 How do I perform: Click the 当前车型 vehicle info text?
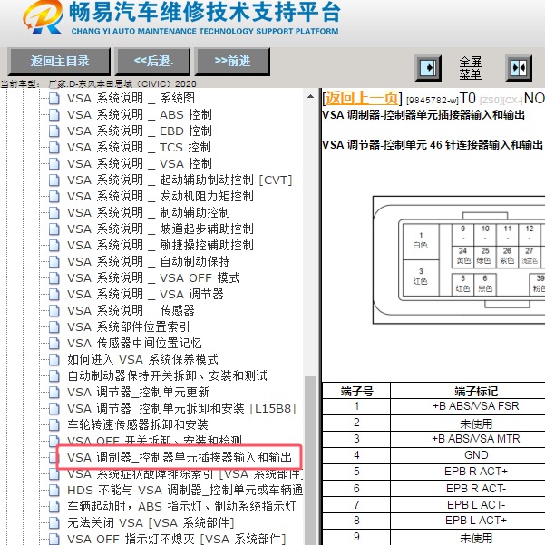[x=98, y=83]
